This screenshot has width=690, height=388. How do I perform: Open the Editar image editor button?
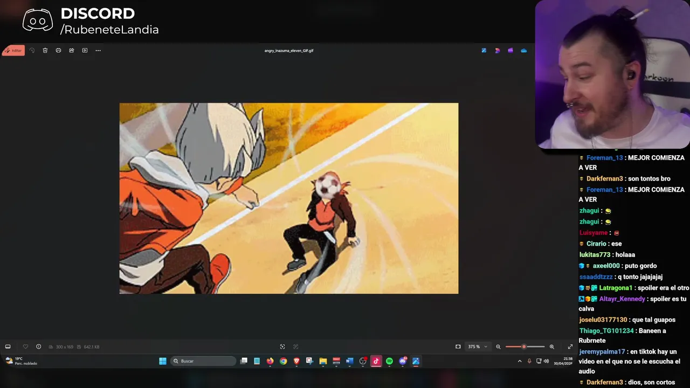click(13, 51)
